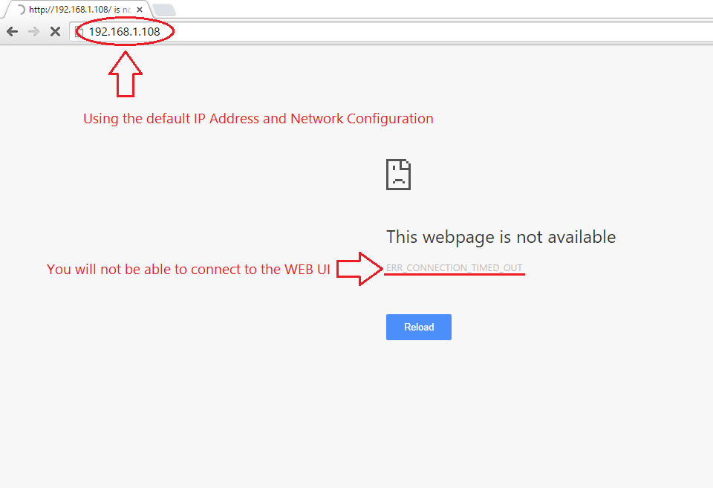Stop loading with the X toolbar button

point(55,31)
